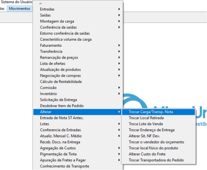Open the Conferência de saídas submenu
207x170 pixels.
[78, 27]
